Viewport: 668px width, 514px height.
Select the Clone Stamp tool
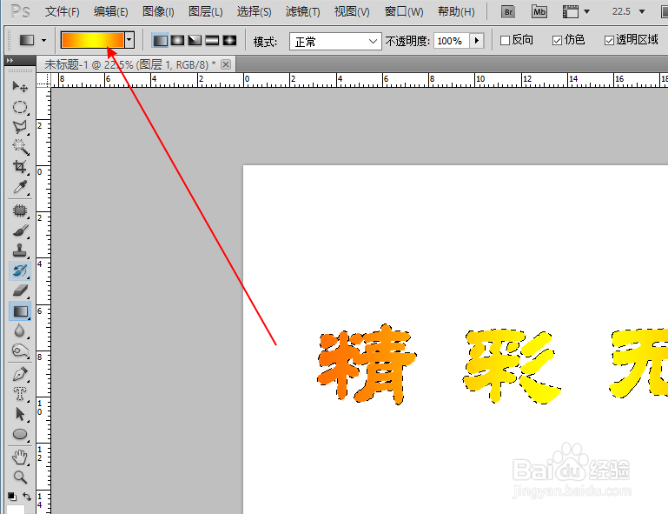(20, 250)
